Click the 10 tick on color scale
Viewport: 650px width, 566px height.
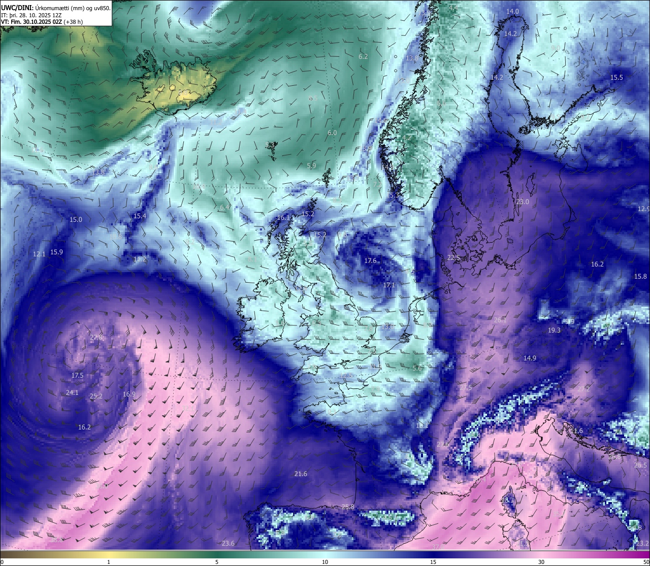click(x=325, y=562)
